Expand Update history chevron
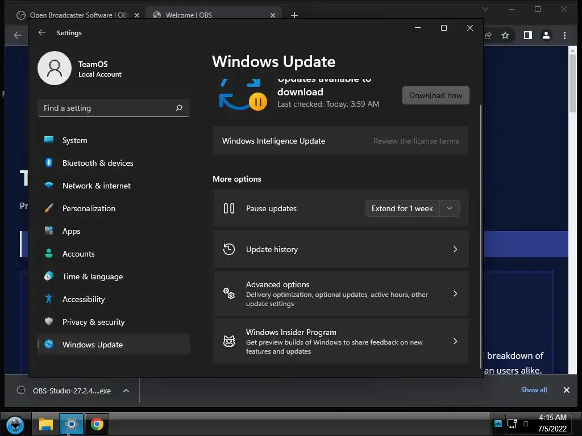Screen dimensions: 582x436 point(455,249)
